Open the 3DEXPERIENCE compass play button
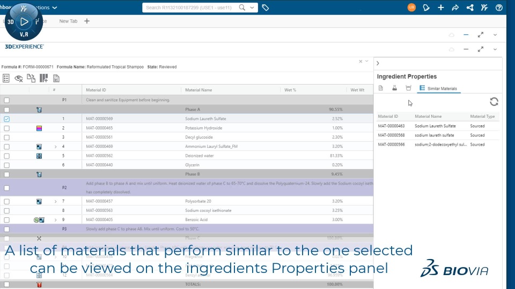Screen dimensions: 515x289 pos(24,21)
